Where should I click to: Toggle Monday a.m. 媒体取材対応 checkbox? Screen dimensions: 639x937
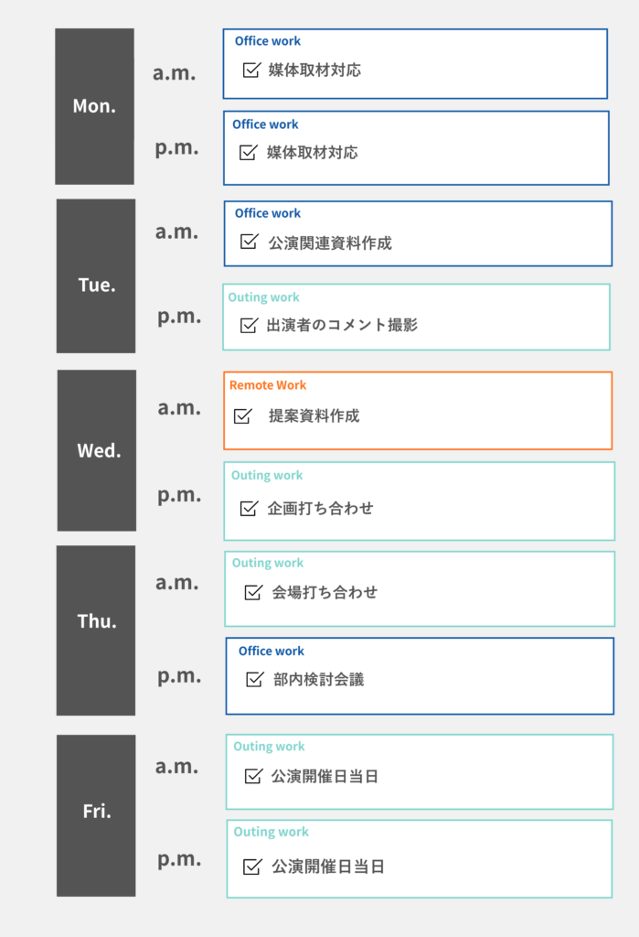pos(251,70)
